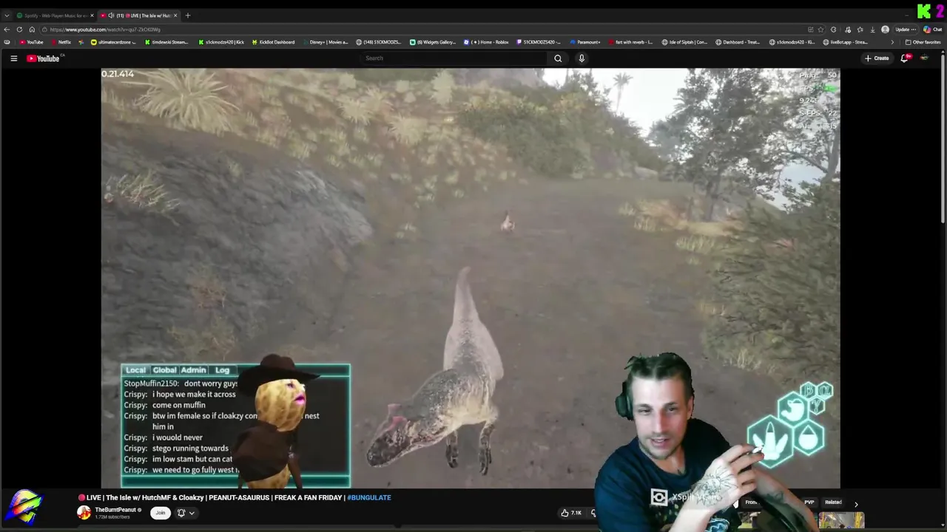
Task: Open the Netflix bookmark
Action: pos(61,42)
